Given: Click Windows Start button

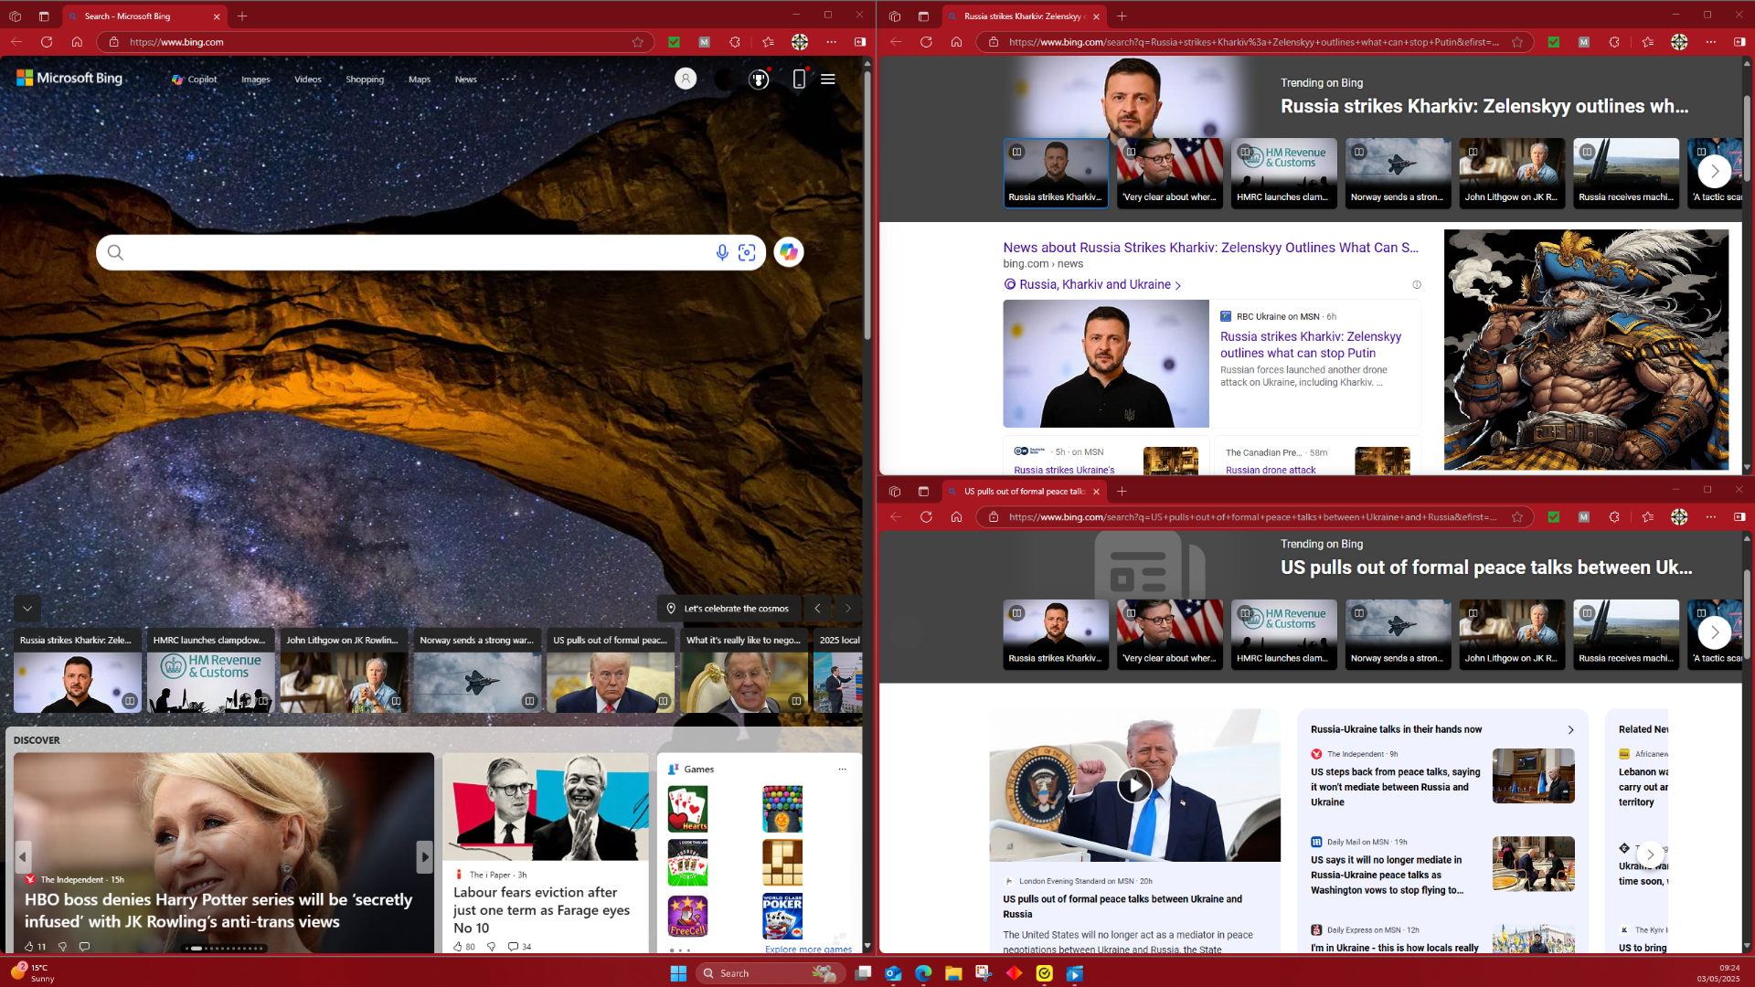Looking at the screenshot, I should 678,973.
